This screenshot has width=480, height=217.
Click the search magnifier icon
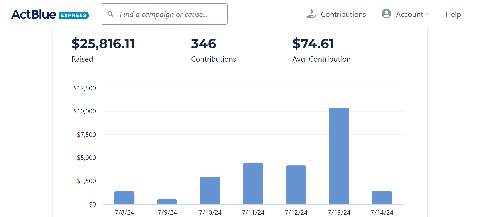pos(110,14)
